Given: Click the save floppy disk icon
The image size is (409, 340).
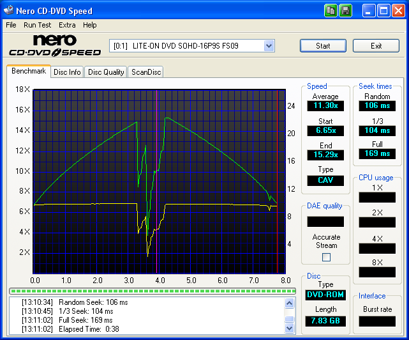Looking at the screenshot, I should (x=345, y=11).
